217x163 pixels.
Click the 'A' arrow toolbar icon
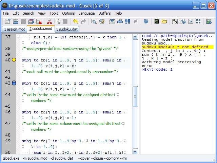tap(183, 21)
